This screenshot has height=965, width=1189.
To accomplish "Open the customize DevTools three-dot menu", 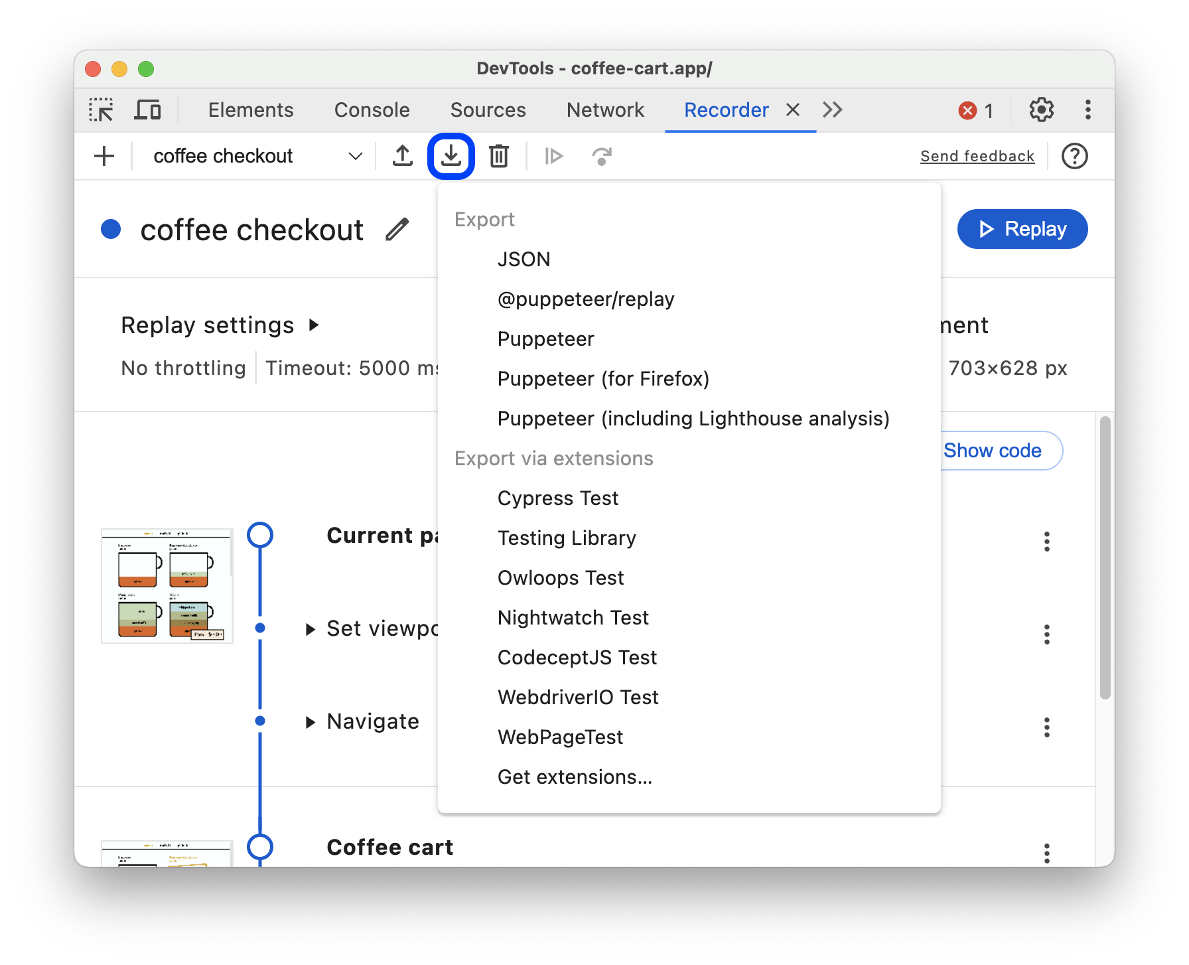I will coord(1087,110).
